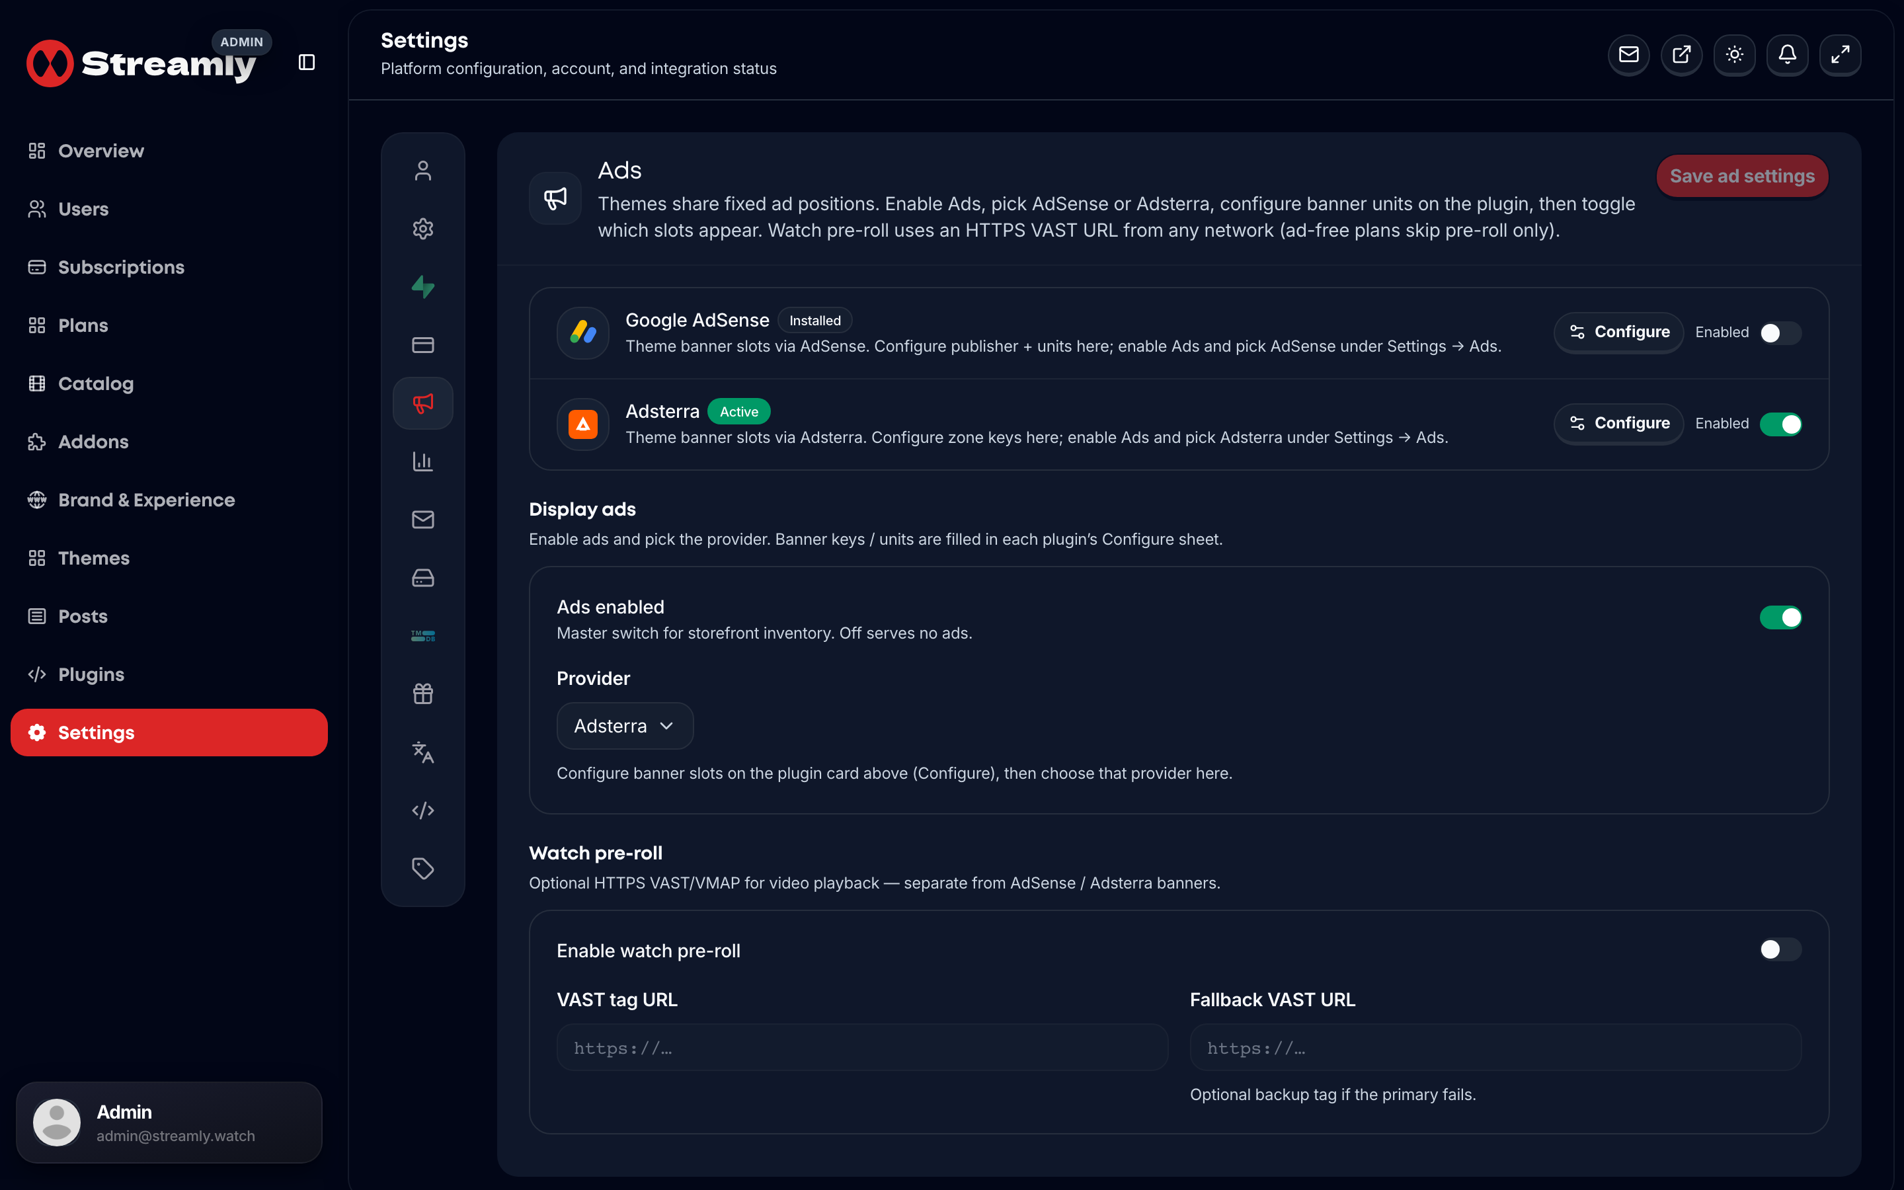The width and height of the screenshot is (1904, 1190).
Task: Open the storage drive settings tab icon
Action: (423, 578)
